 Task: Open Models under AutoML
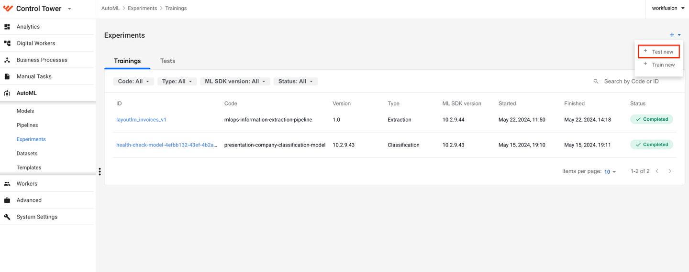click(x=25, y=111)
